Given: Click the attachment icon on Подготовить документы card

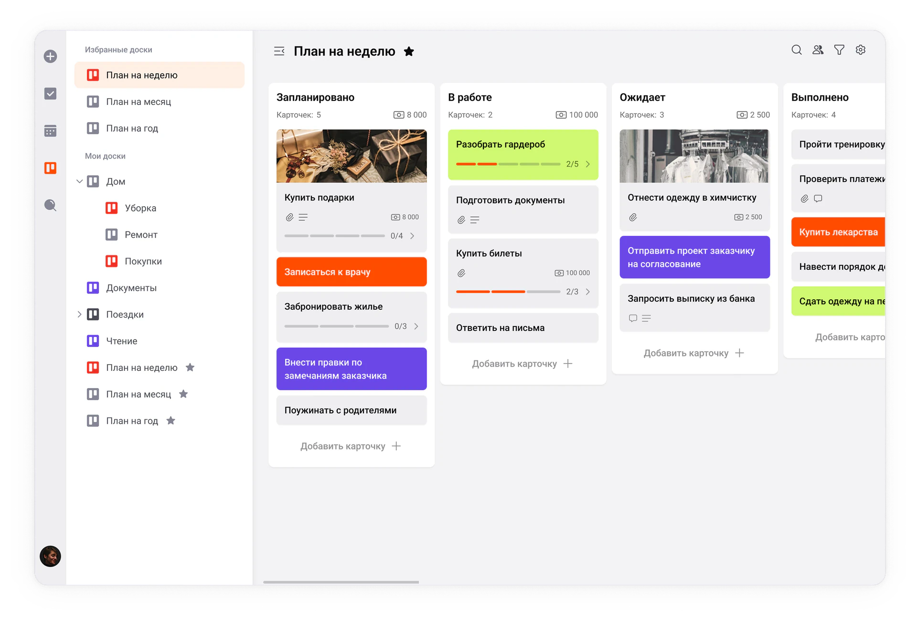Looking at the screenshot, I should (x=461, y=220).
